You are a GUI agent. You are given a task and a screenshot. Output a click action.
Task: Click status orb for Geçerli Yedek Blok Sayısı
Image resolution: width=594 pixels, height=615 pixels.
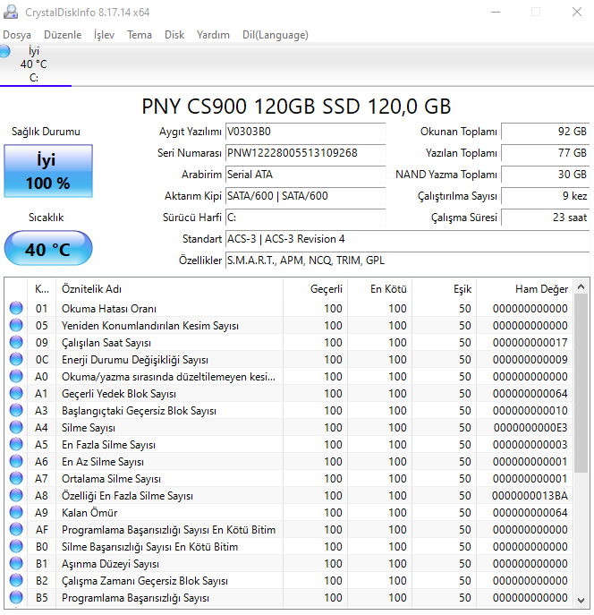(16, 393)
